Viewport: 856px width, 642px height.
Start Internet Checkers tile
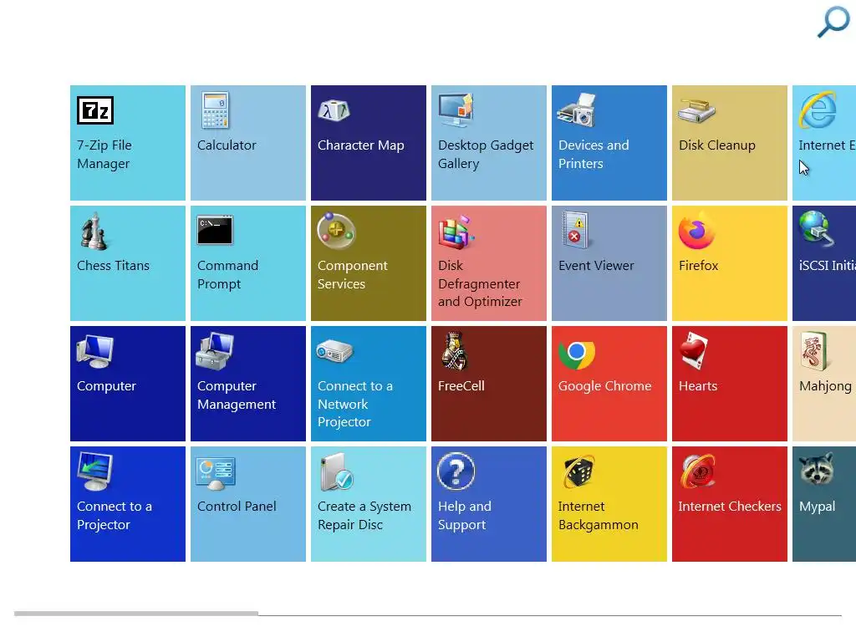(x=730, y=504)
